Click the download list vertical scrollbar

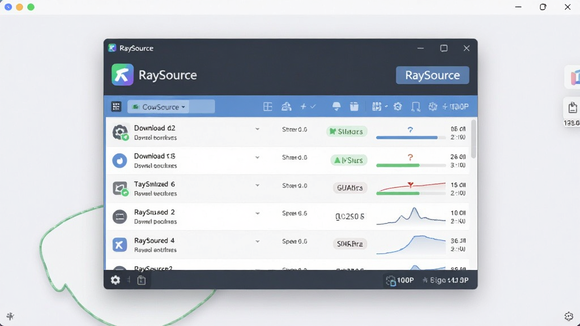[473, 139]
